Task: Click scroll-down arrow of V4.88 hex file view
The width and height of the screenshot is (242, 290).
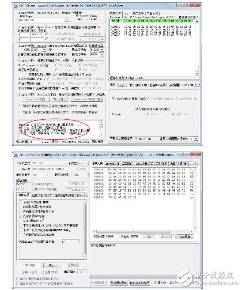Action: [x=197, y=73]
